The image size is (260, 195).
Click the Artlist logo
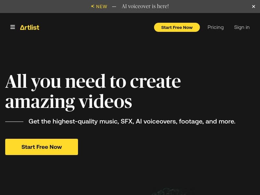coord(30,27)
